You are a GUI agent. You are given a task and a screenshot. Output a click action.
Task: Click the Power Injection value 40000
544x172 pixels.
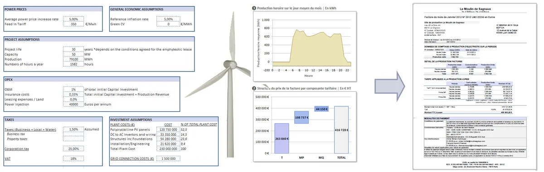point(73,104)
